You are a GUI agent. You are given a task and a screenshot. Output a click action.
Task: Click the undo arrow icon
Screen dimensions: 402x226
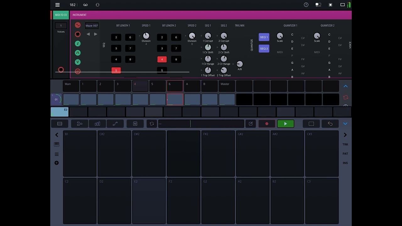point(330,124)
